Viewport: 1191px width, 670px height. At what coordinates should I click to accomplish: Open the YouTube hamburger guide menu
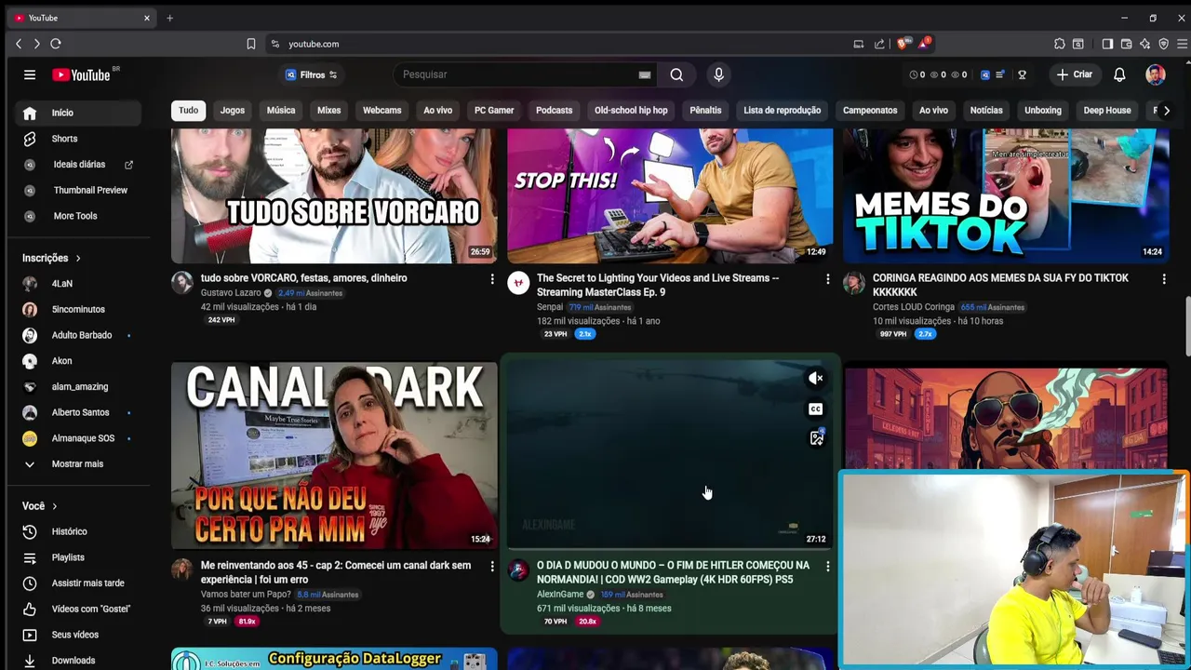(x=30, y=74)
